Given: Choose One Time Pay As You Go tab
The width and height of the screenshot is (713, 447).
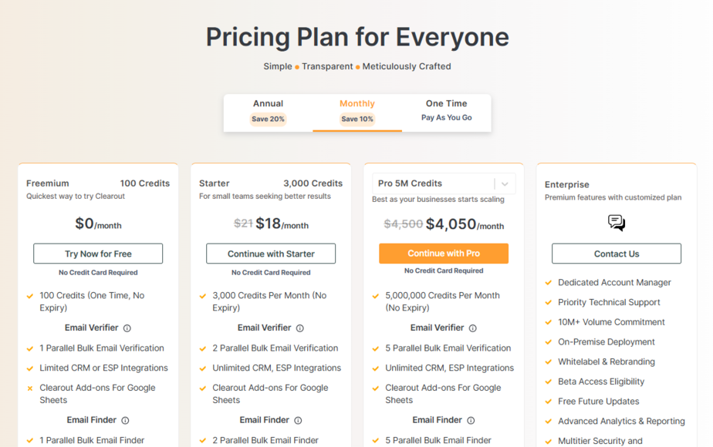Looking at the screenshot, I should click(x=447, y=113).
